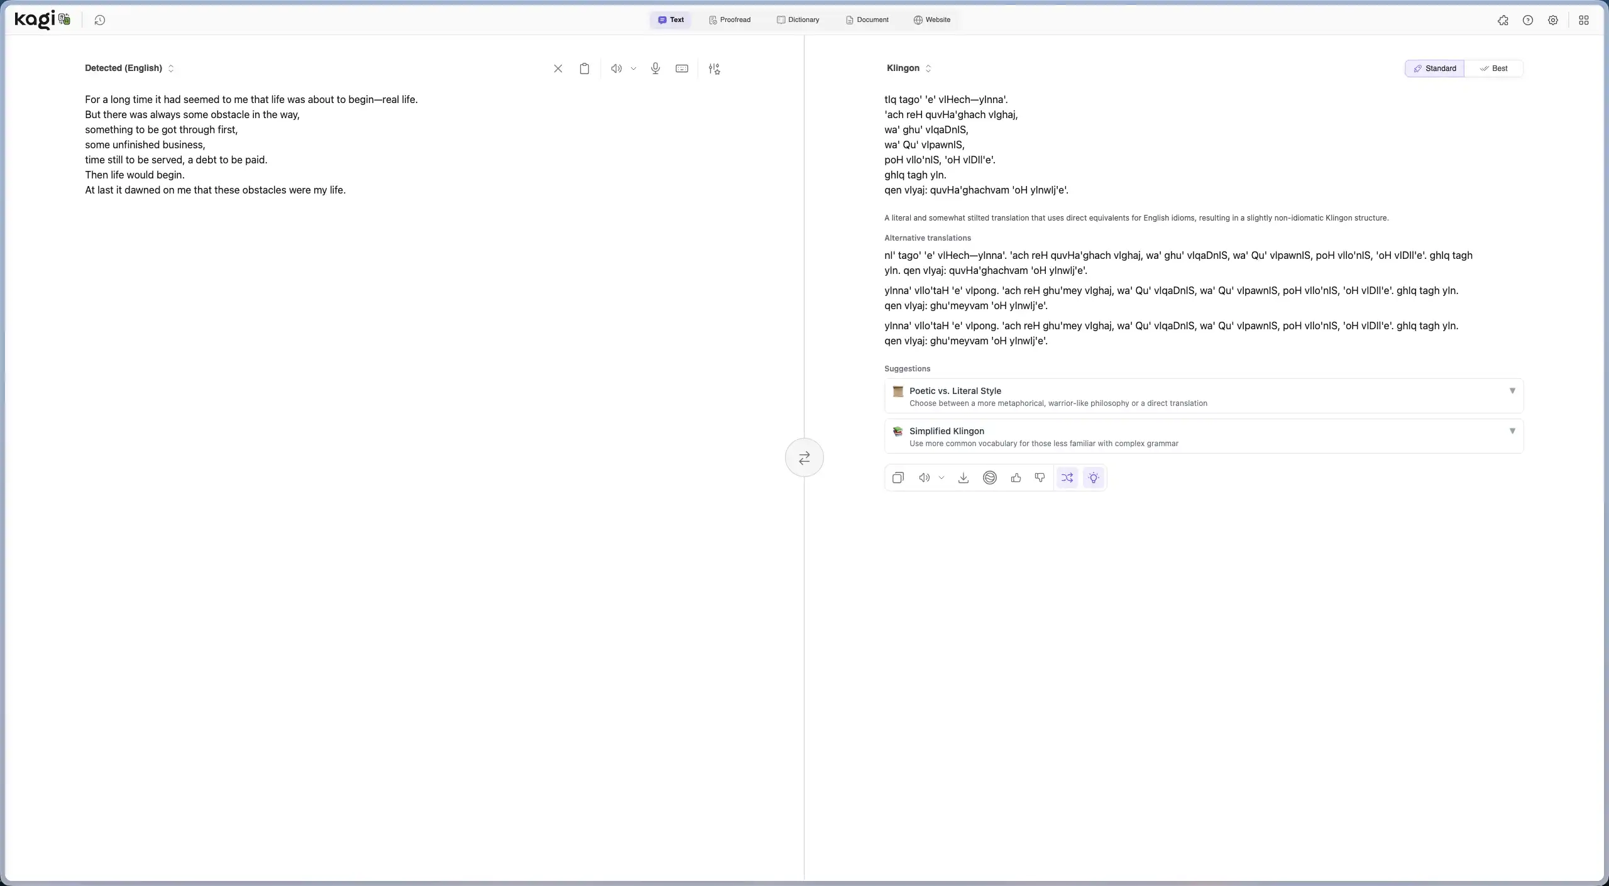This screenshot has height=886, width=1609.
Task: Open translation history clock icon
Action: click(x=99, y=20)
